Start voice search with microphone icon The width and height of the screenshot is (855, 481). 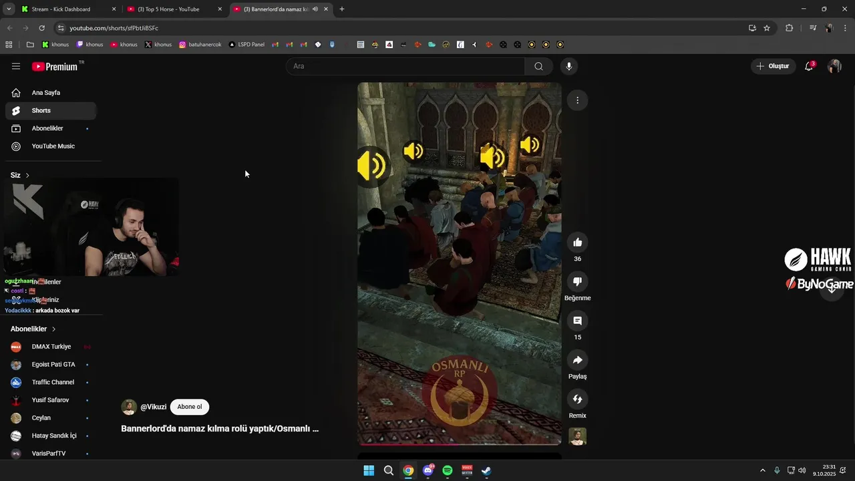pos(569,66)
